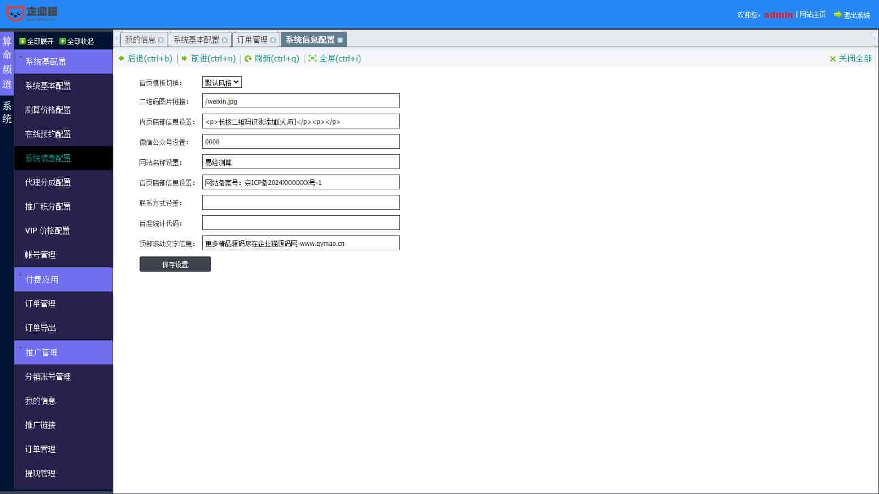The height and width of the screenshot is (494, 879).
Task: Click the 顶部滚动文字信息 input field
Action: click(301, 243)
